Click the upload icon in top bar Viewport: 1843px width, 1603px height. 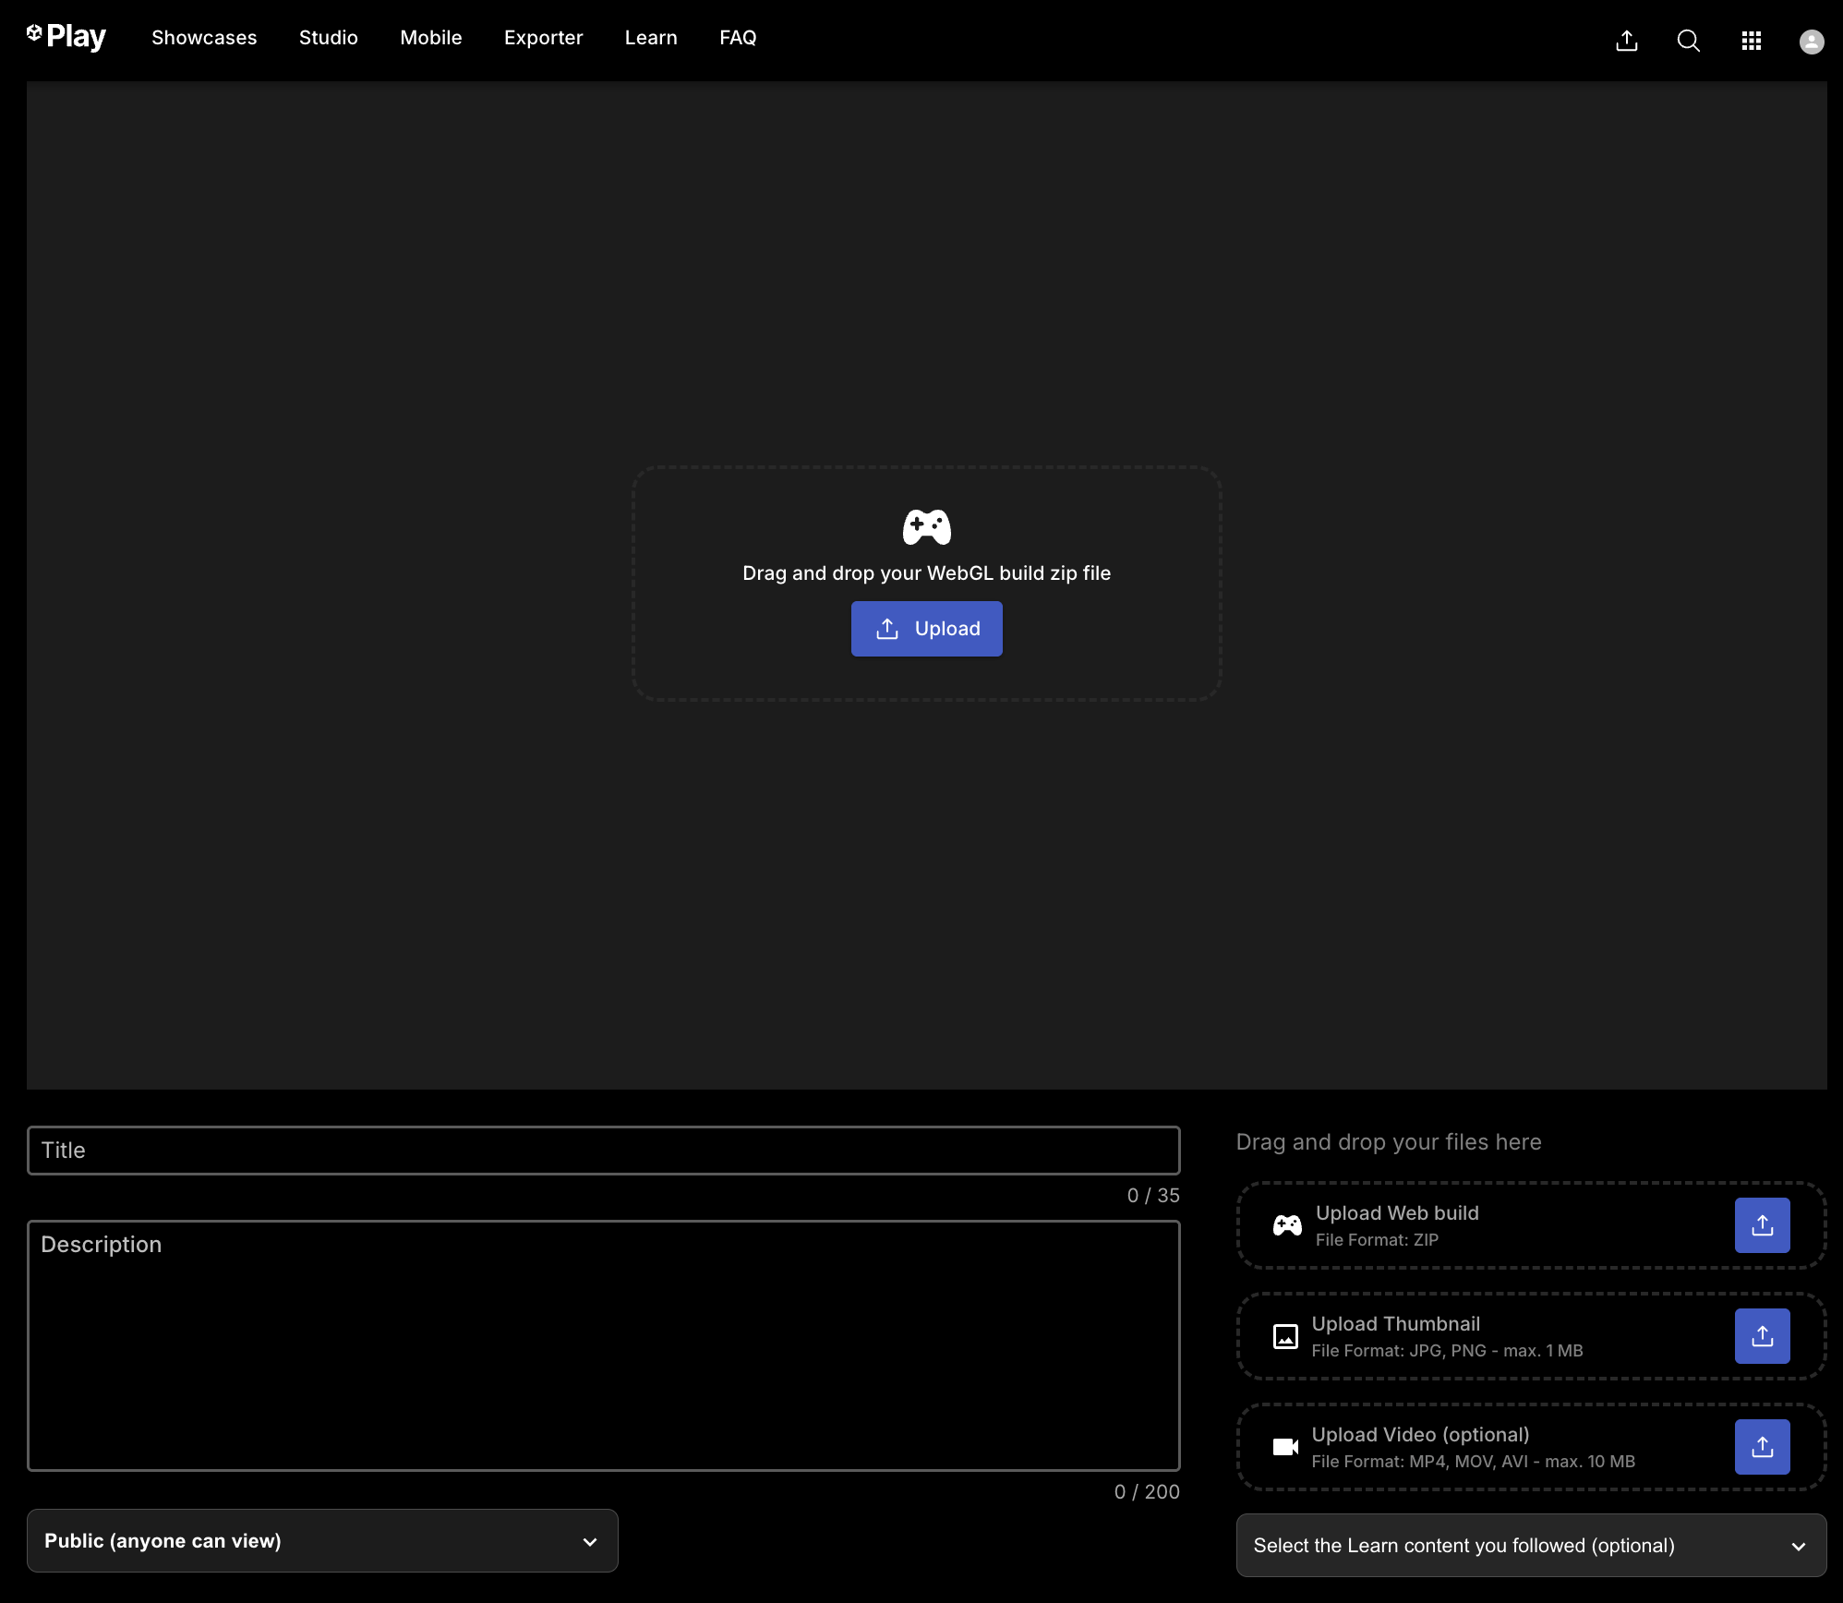(x=1627, y=41)
